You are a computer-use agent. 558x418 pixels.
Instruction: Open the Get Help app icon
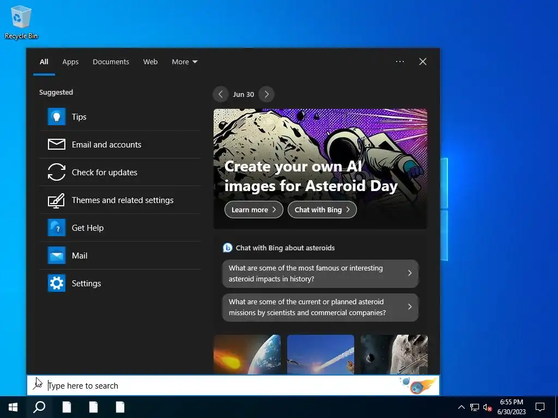[57, 228]
